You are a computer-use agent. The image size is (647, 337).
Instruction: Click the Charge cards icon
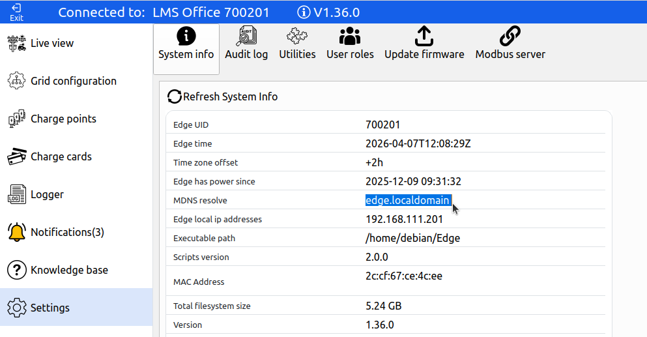(16, 156)
